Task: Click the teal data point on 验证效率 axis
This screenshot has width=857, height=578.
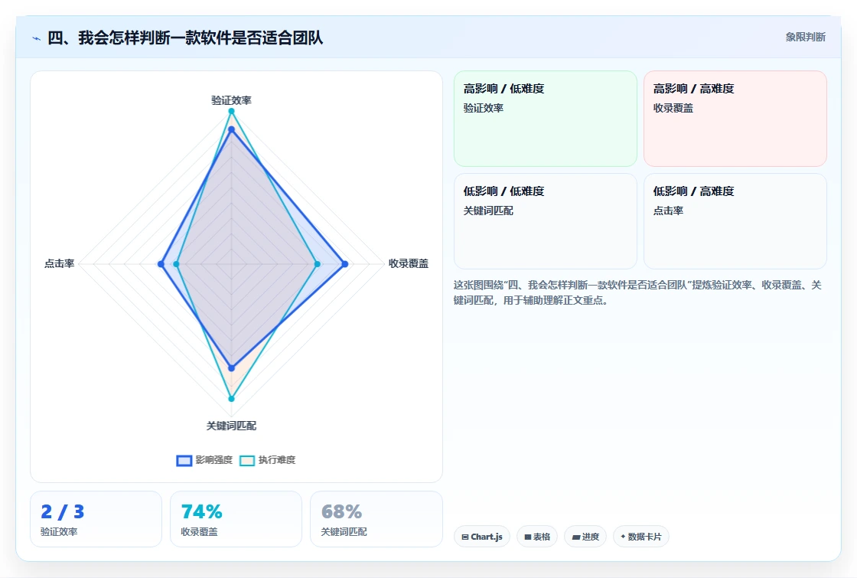Action: point(231,111)
